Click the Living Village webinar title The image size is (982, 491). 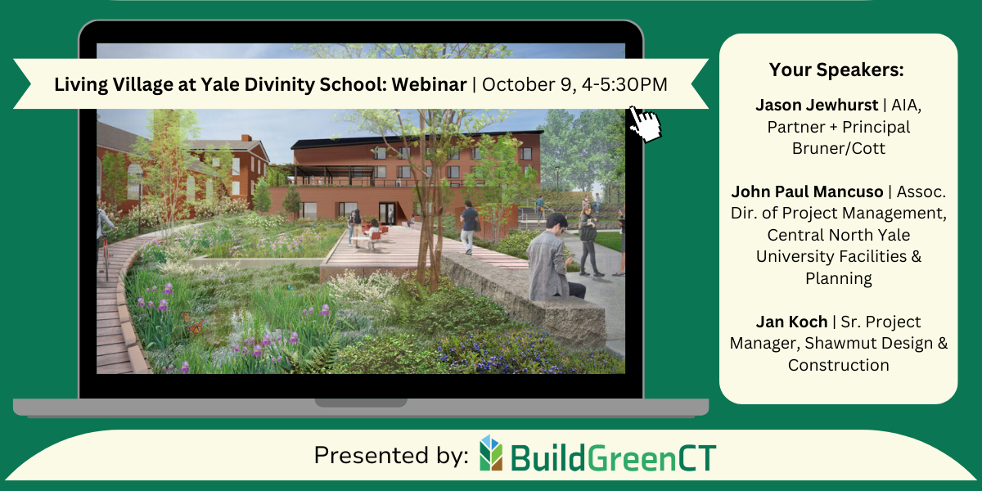[260, 84]
